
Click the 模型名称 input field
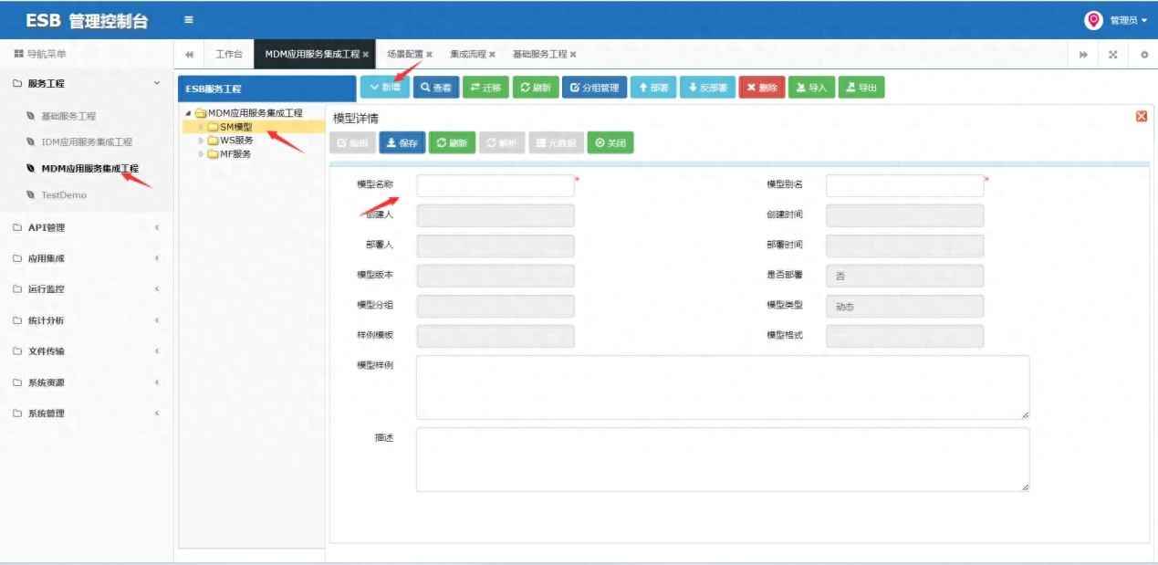click(496, 185)
